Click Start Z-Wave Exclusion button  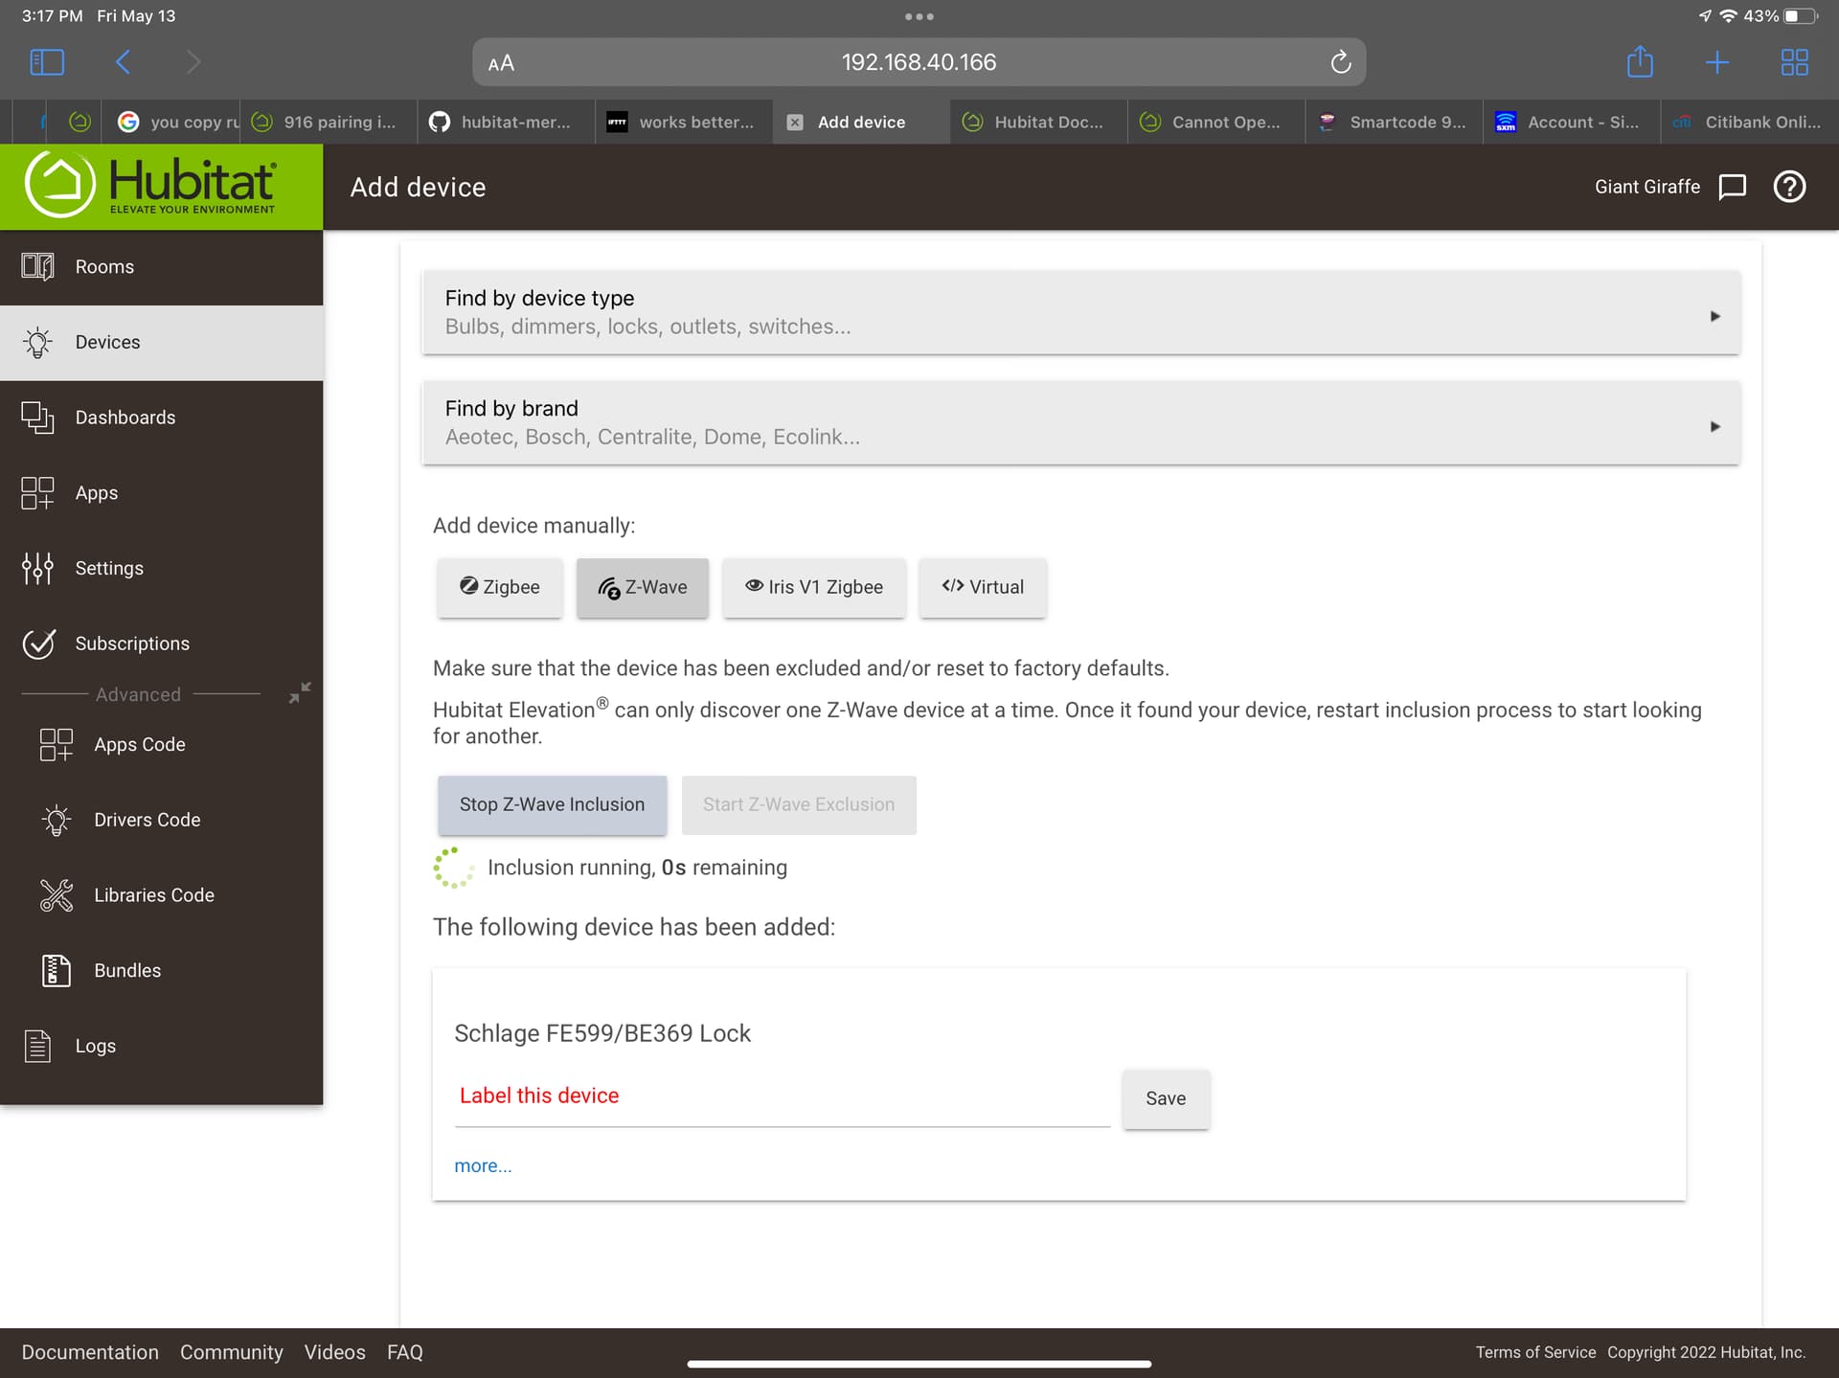(799, 804)
